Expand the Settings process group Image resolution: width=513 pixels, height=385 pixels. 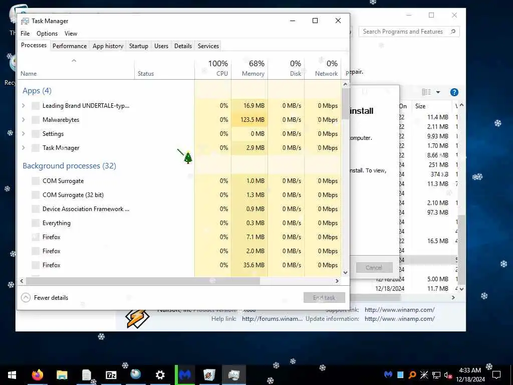(23, 133)
